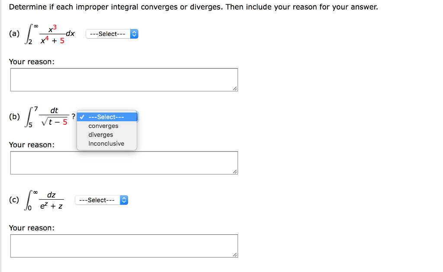Screen dimensions: 443x272
Task: Click inside the reason box for part (a)
Action: pos(123,79)
